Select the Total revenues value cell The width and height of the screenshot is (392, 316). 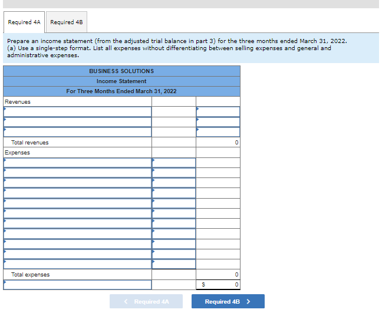[x=218, y=142]
